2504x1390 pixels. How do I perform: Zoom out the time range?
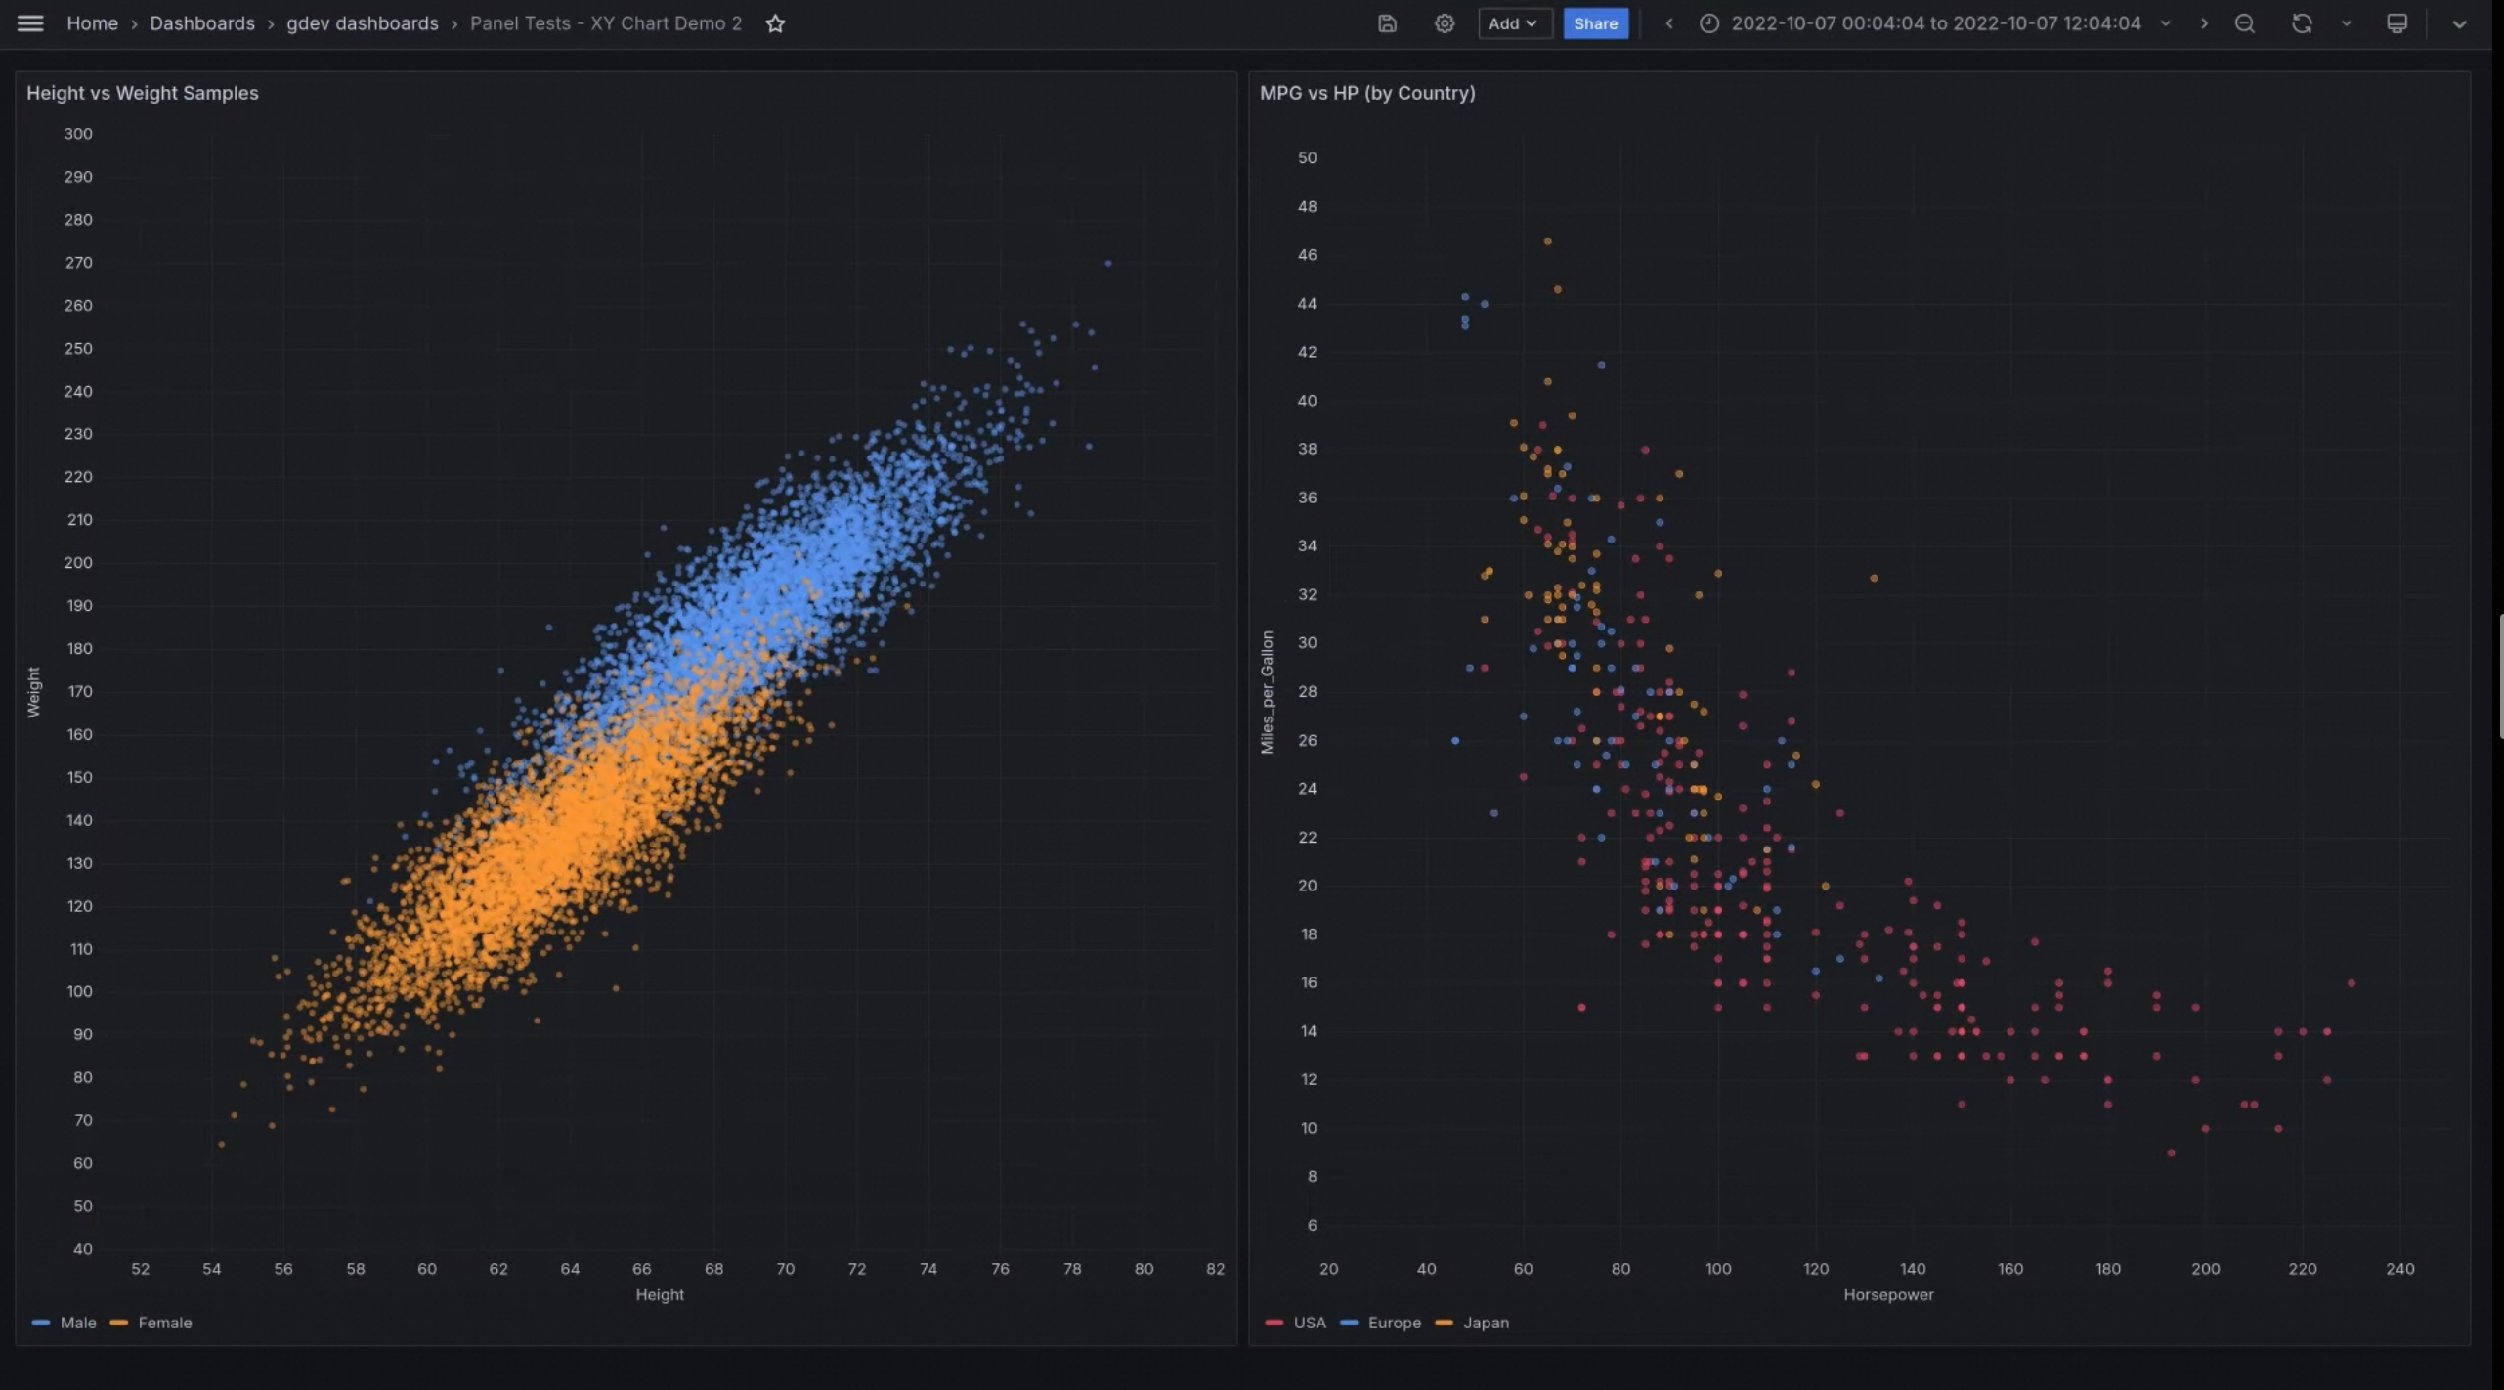click(2245, 23)
